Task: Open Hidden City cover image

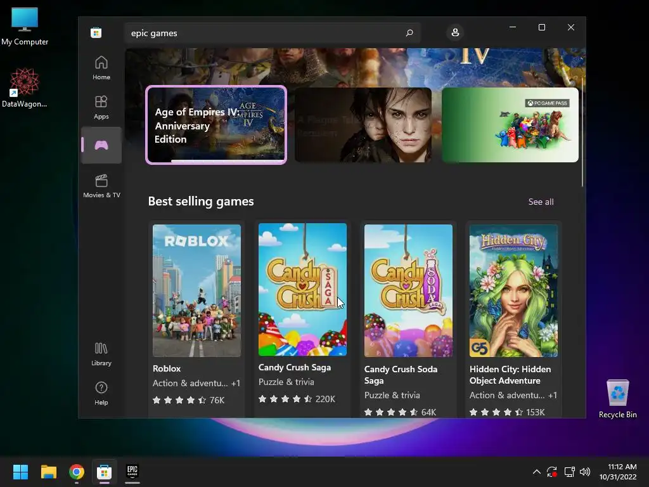Action: [513, 290]
